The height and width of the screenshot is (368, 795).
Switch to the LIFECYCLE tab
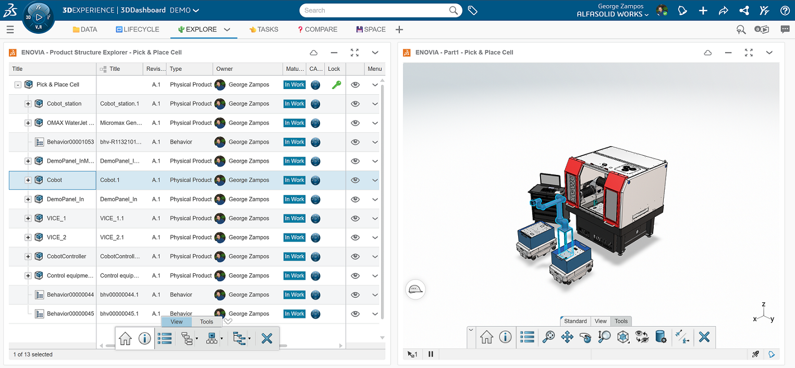138,30
